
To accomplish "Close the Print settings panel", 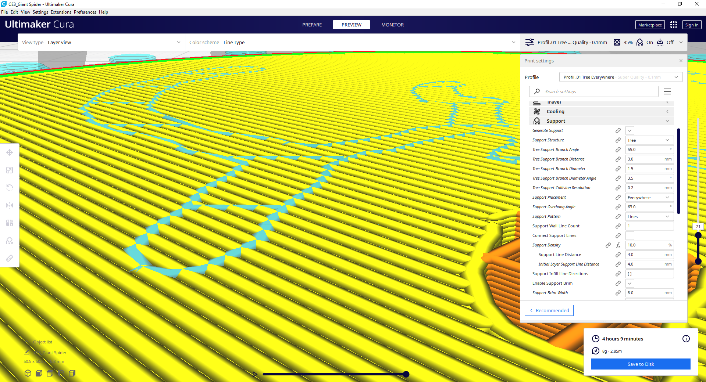I will (681, 61).
